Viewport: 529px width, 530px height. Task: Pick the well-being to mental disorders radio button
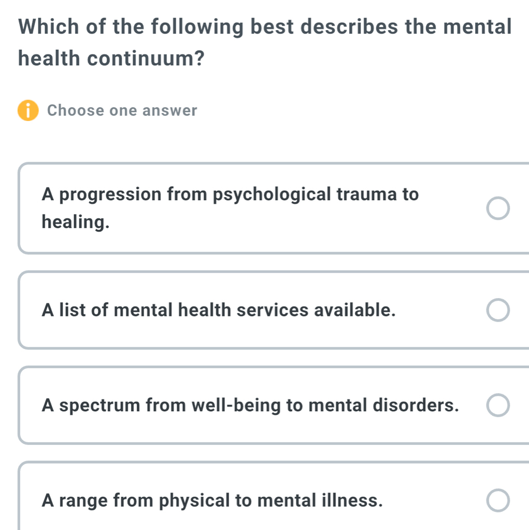coord(498,406)
